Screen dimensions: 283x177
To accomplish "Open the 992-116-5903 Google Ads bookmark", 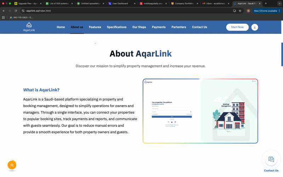I will pos(21,17).
